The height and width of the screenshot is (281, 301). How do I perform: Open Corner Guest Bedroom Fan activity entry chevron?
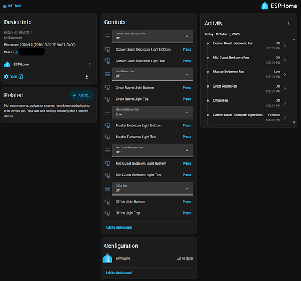pyautogui.click(x=285, y=46)
